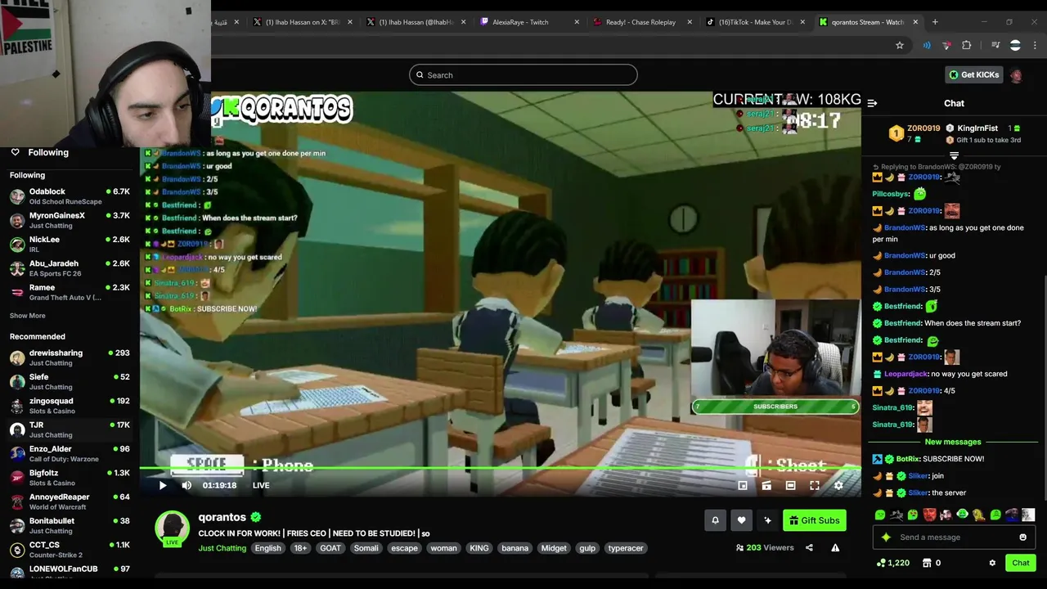Click qorantos streamer avatar

pyautogui.click(x=173, y=528)
